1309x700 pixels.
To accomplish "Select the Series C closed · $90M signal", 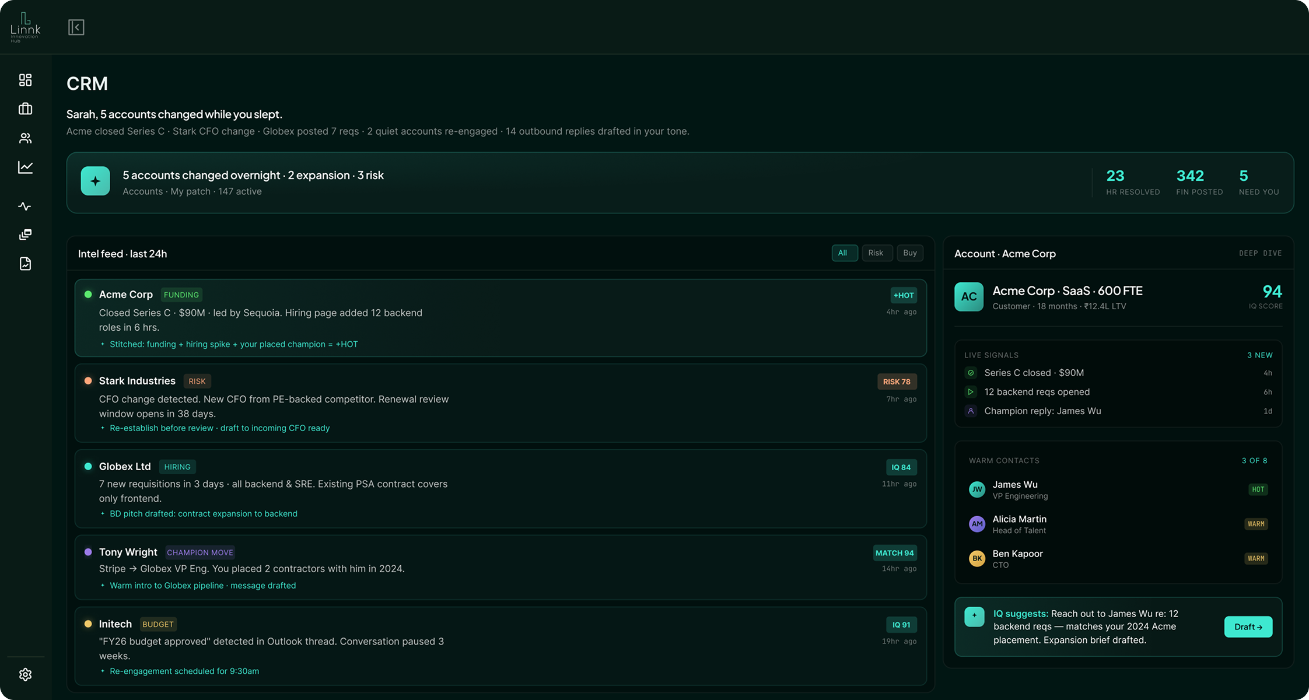I will click(x=1118, y=373).
